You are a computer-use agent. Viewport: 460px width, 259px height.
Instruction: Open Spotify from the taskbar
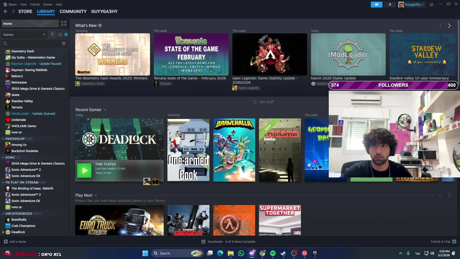click(273, 253)
